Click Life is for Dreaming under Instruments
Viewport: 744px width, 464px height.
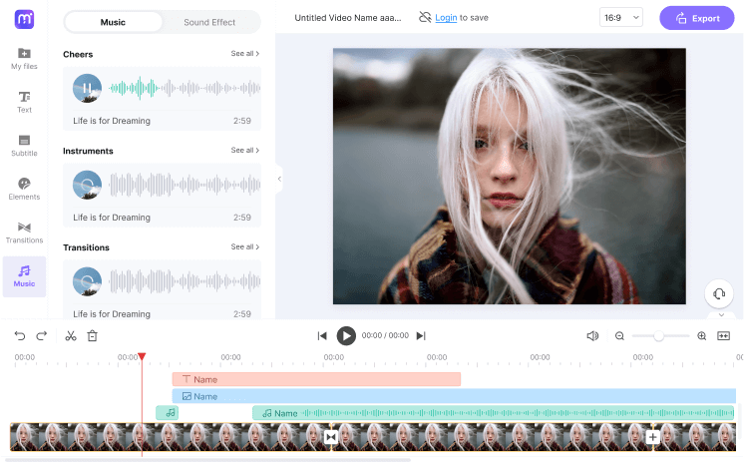click(x=112, y=218)
